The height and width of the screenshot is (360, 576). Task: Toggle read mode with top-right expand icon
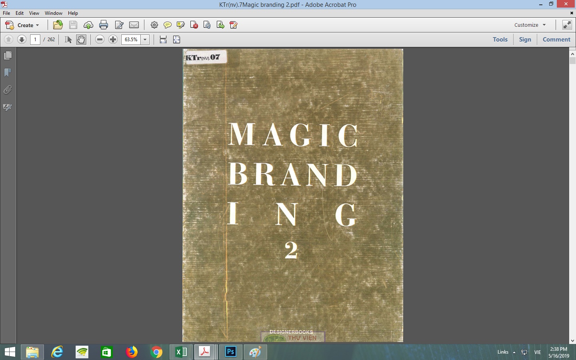pyautogui.click(x=567, y=25)
